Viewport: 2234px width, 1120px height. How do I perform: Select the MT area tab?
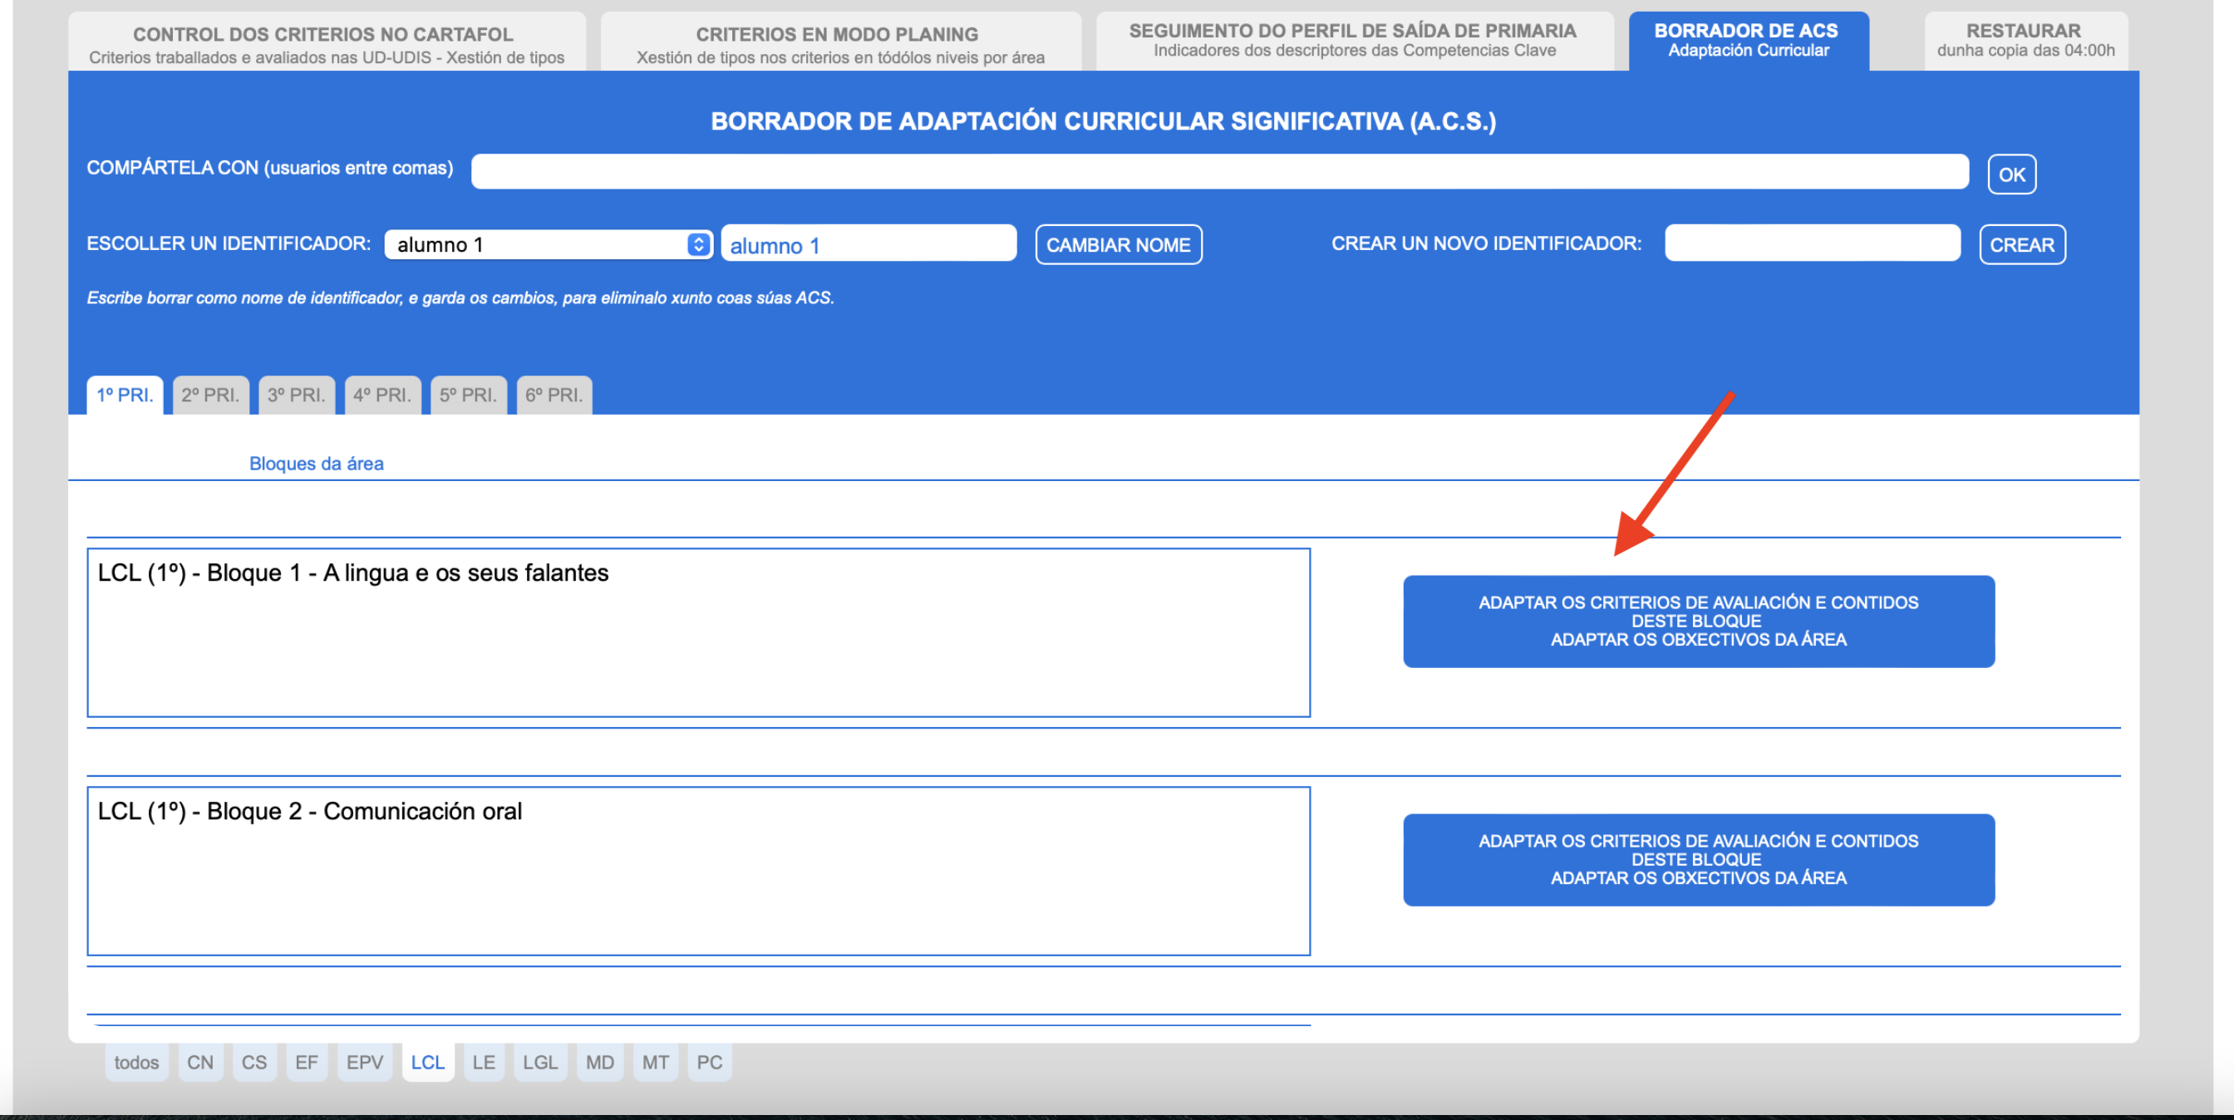click(x=655, y=1062)
